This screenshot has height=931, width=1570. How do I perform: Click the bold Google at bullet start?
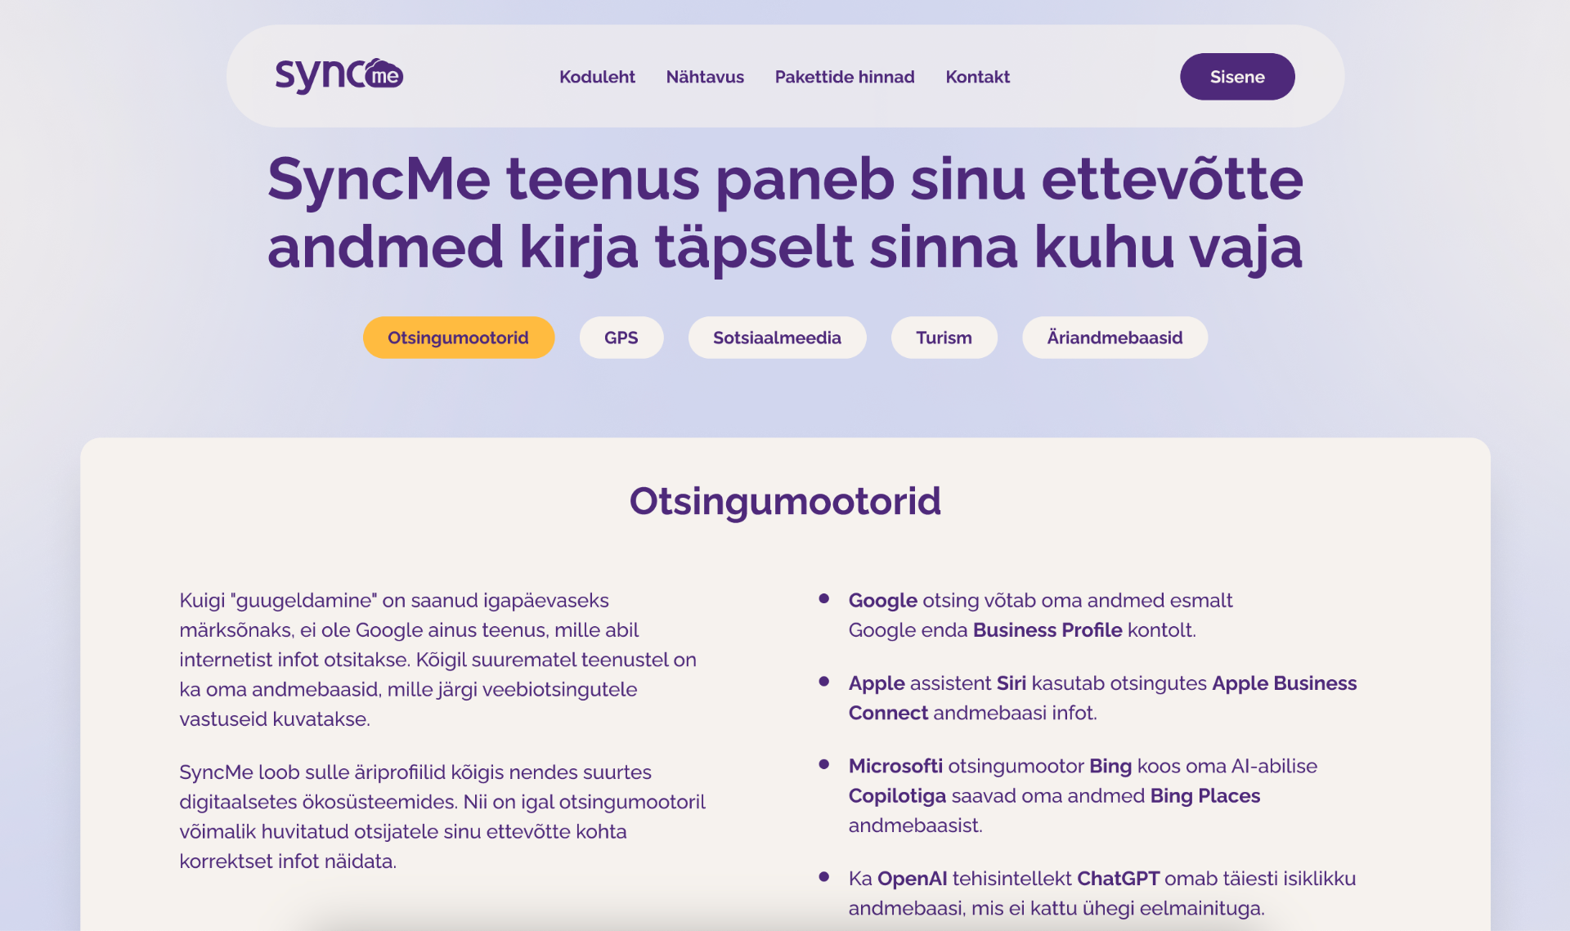pyautogui.click(x=882, y=601)
